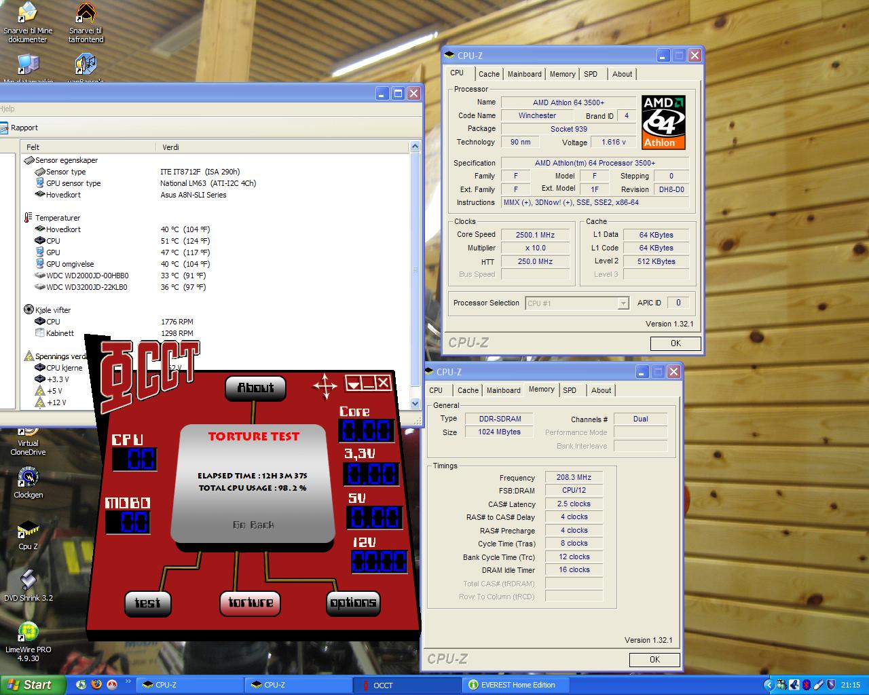Click OK in the upper CPU-Z window
The image size is (869, 695).
click(x=676, y=343)
